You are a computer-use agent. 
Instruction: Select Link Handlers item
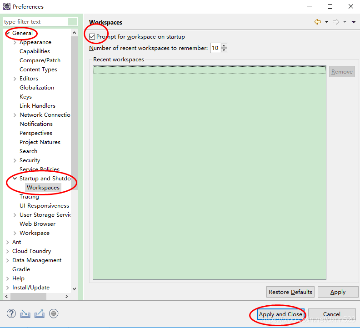tap(37, 105)
